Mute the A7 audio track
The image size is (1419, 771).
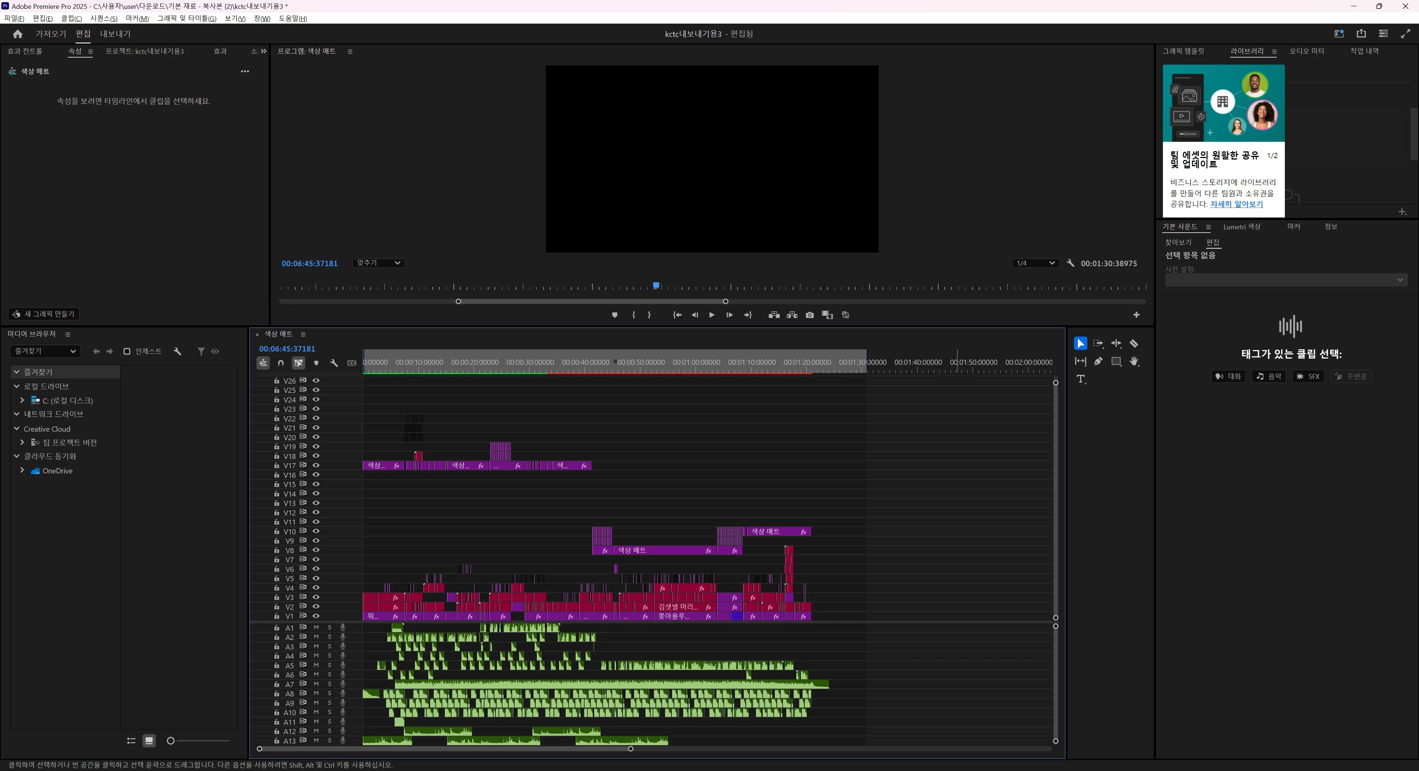[x=316, y=684]
